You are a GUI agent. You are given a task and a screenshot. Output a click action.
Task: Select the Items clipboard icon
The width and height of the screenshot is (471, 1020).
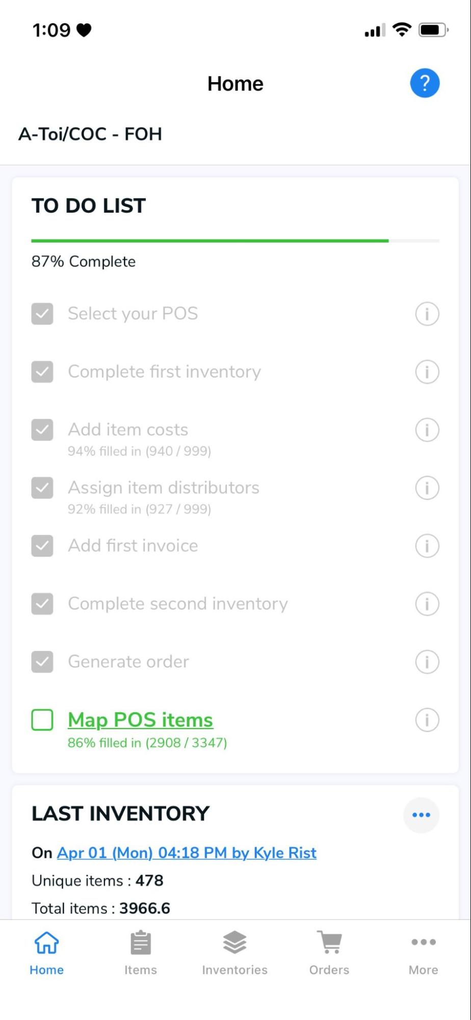point(141,942)
